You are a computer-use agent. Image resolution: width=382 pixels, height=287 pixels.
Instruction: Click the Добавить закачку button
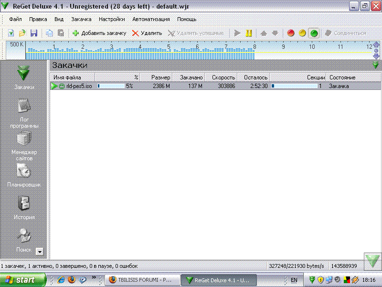(99, 33)
